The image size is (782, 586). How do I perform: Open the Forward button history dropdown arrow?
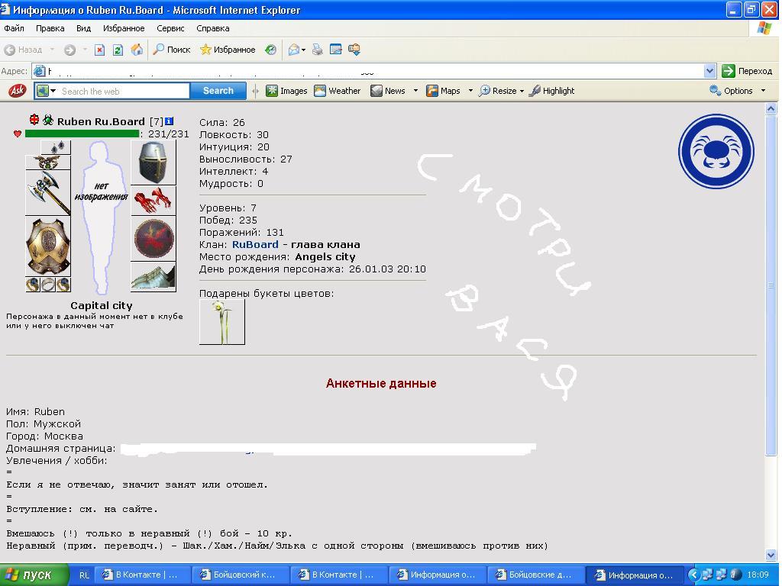pos(85,50)
